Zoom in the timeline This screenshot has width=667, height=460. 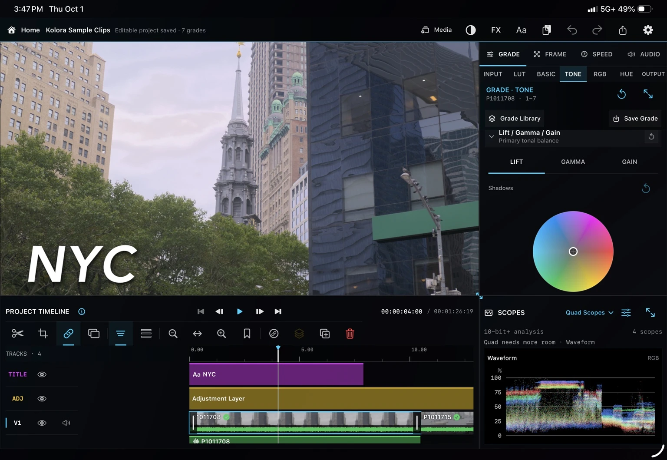click(221, 334)
